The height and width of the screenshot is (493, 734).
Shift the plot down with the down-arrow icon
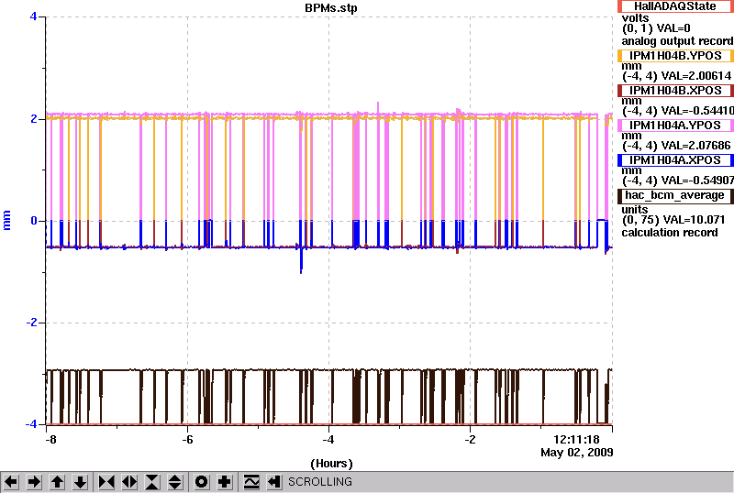coord(81,482)
